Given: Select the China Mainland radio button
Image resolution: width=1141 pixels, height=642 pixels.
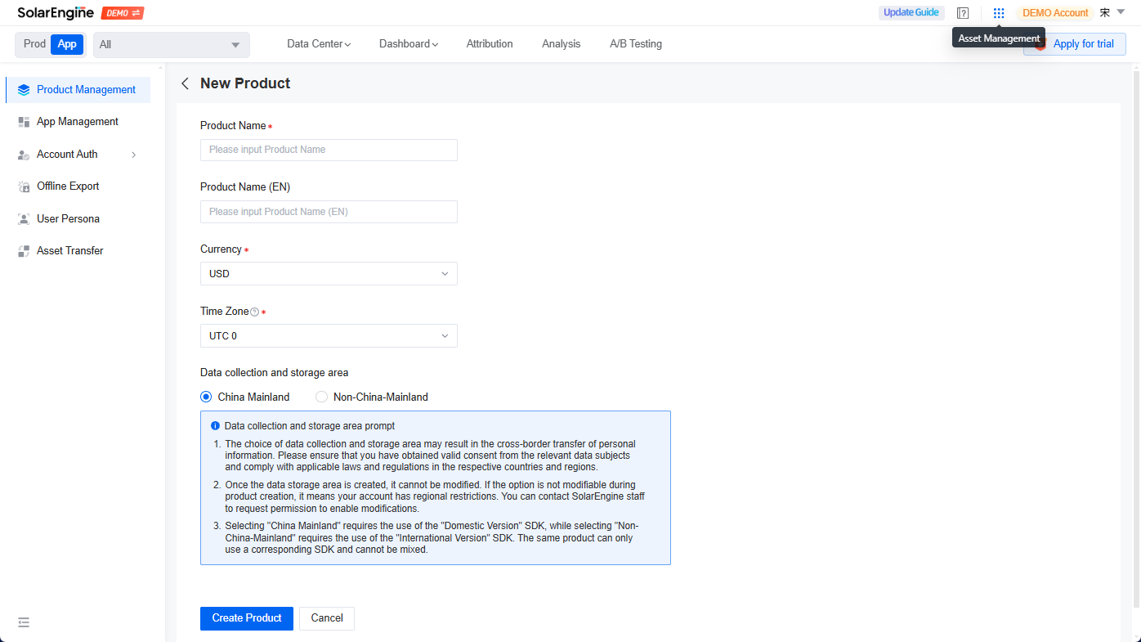Looking at the screenshot, I should coord(205,397).
